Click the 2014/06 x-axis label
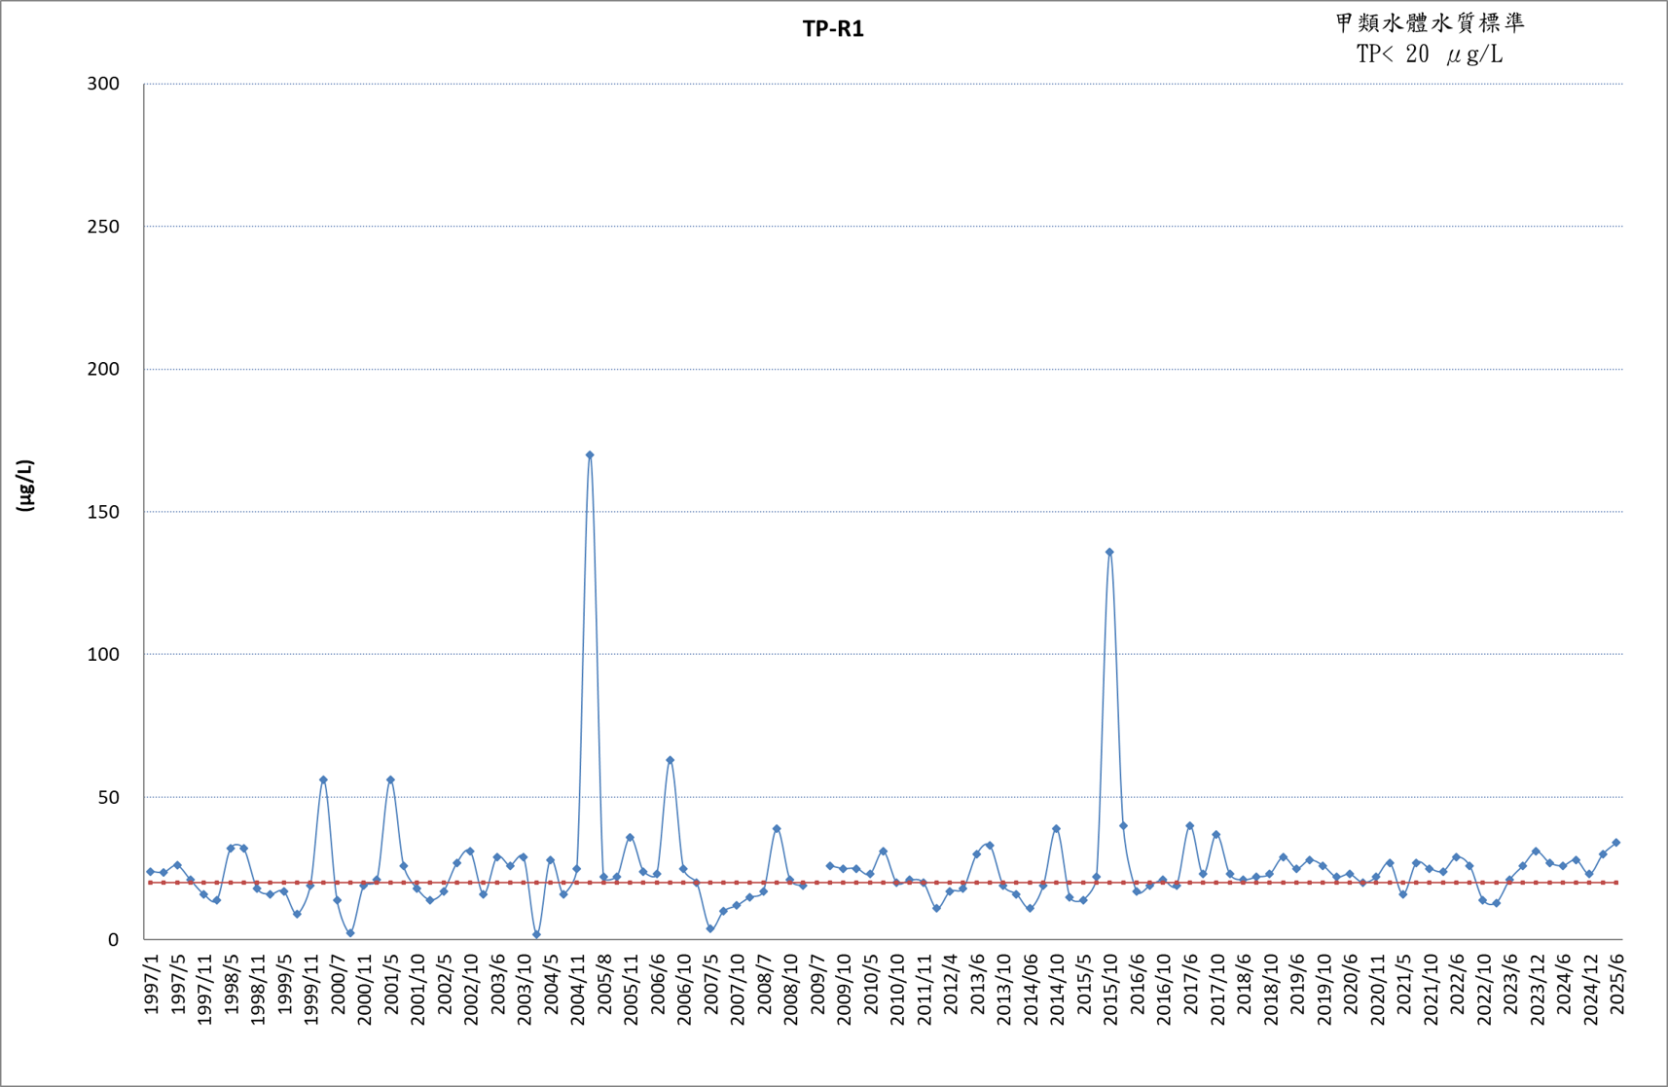The image size is (1668, 1087). (1031, 989)
